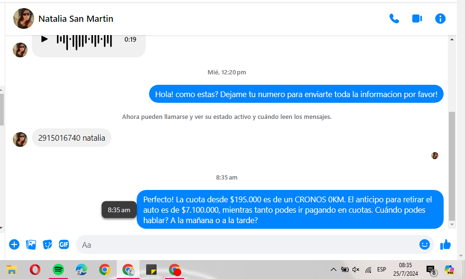Click the muted volume icon
The height and width of the screenshot is (279, 465).
coord(356,270)
